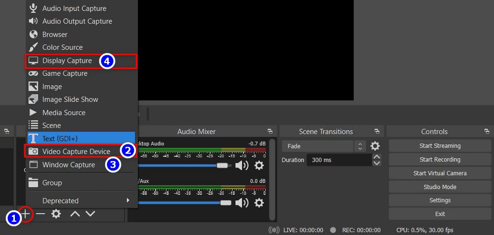The width and height of the screenshot is (494, 235).
Task: Open the Fade transition dropdown
Action: pos(324,146)
